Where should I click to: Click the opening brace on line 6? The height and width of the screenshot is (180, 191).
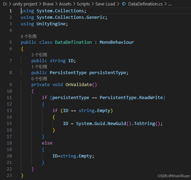22,49
